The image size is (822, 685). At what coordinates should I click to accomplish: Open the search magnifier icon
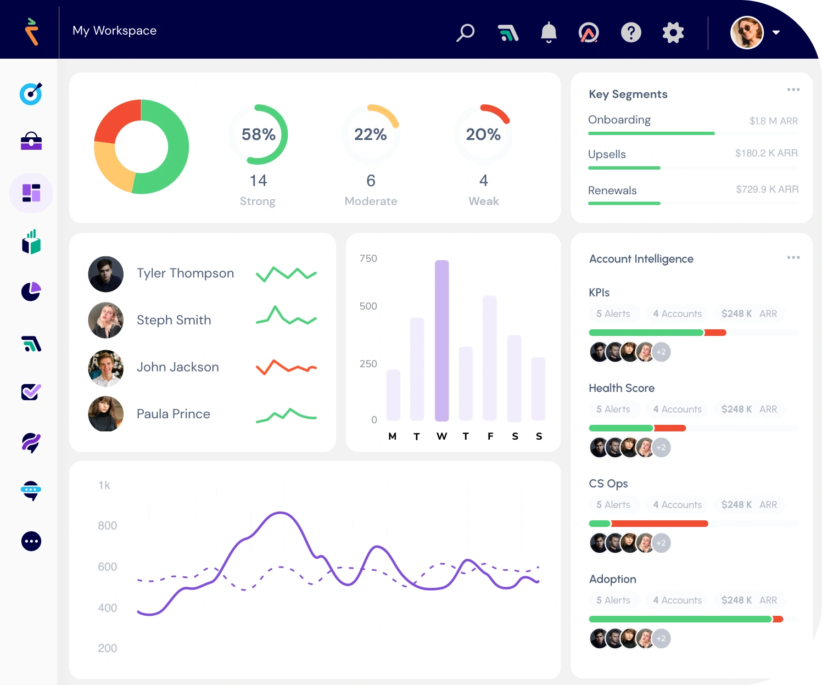coord(466,32)
